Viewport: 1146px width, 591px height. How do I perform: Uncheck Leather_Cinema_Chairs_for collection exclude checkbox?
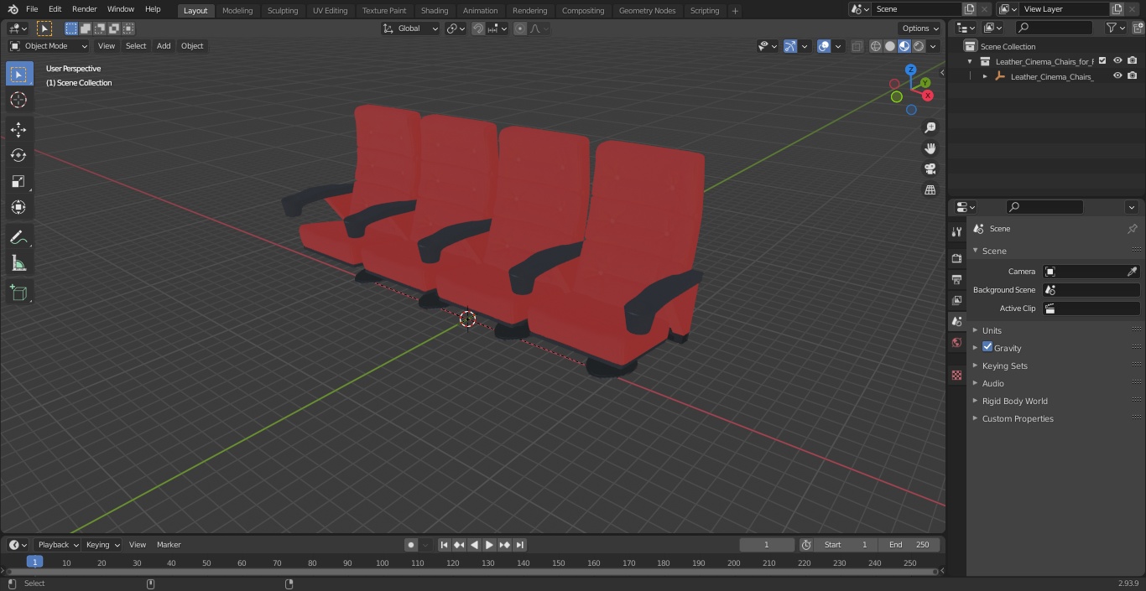(1102, 60)
